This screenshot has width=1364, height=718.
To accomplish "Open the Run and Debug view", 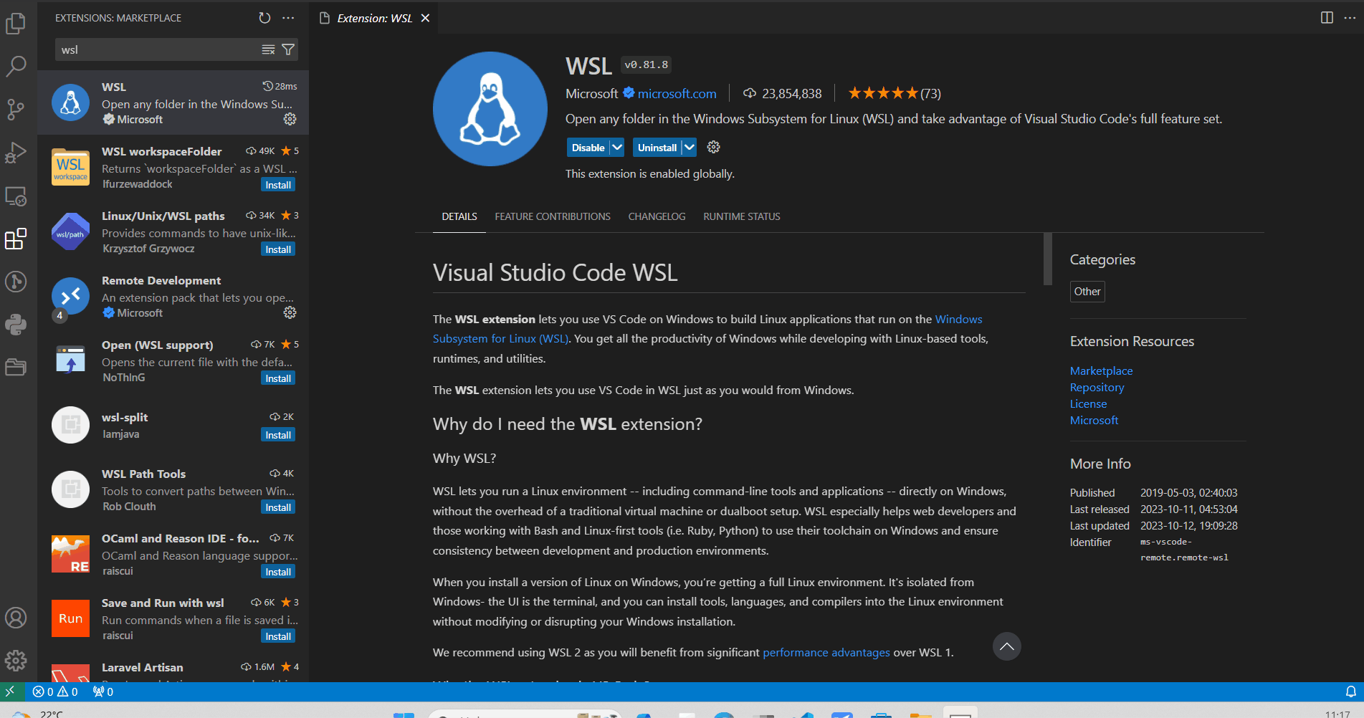I will click(x=16, y=153).
